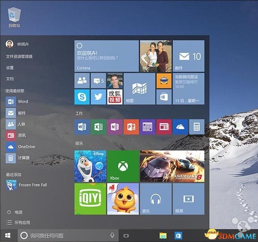Open the 搜狐视频 tile
This screenshot has width=258, height=242.
pos(115,97)
